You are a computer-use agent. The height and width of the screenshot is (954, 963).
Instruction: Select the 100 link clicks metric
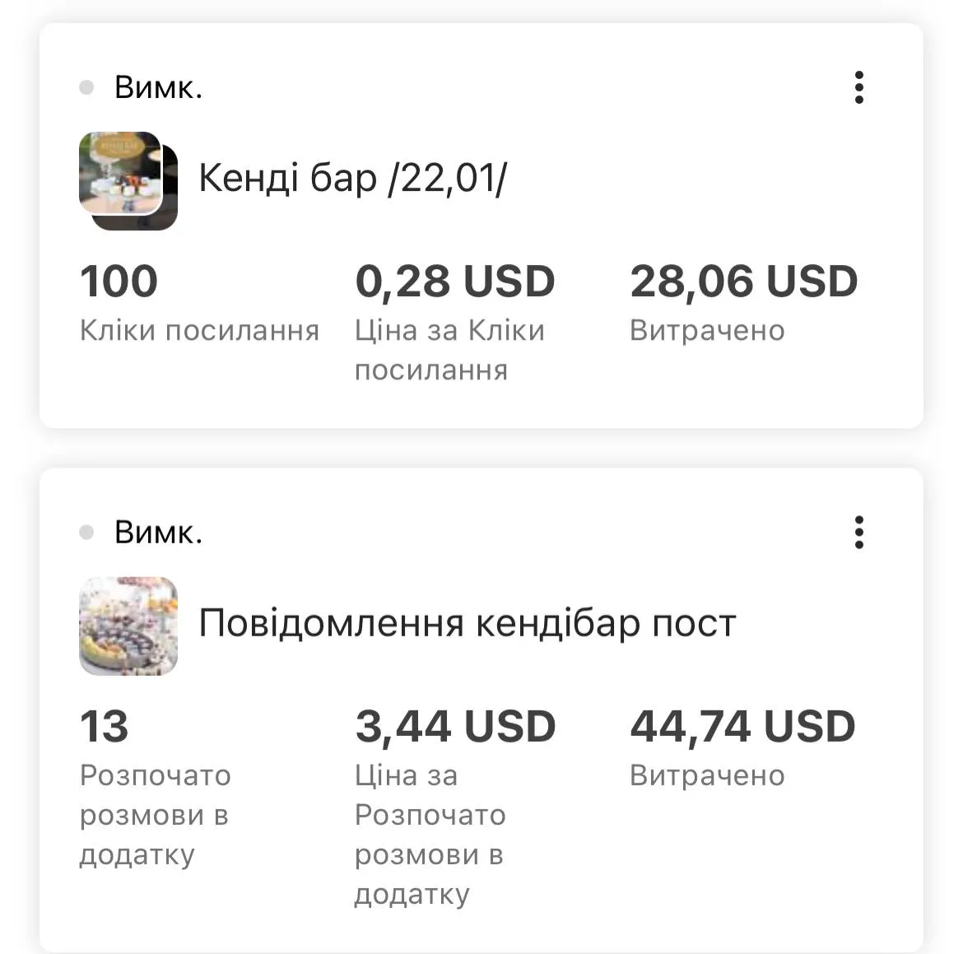[118, 281]
